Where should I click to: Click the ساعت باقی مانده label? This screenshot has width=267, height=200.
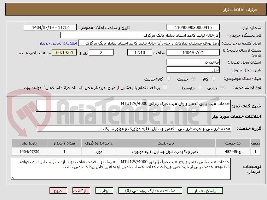coord(35,53)
